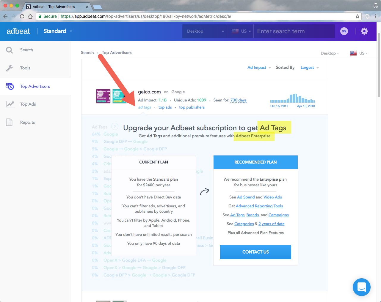This screenshot has width=381, height=302.
Task: Click the Reports document icon
Action: 9,122
